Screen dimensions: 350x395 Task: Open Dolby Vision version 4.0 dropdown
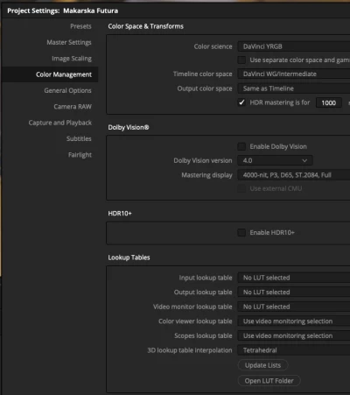coord(275,160)
